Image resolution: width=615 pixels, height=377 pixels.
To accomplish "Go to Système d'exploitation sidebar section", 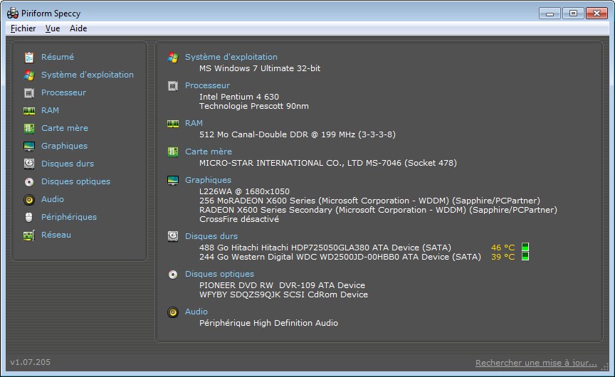I will tap(88, 75).
